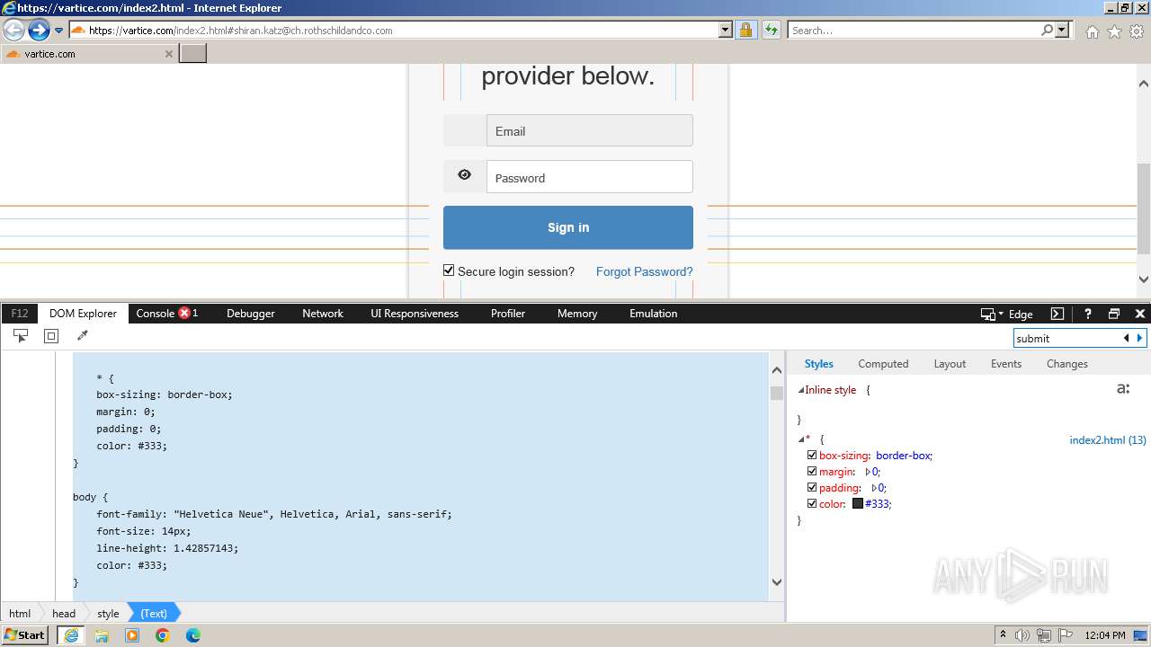Click the #333 color swatch
This screenshot has height=647, width=1151.
(x=858, y=503)
